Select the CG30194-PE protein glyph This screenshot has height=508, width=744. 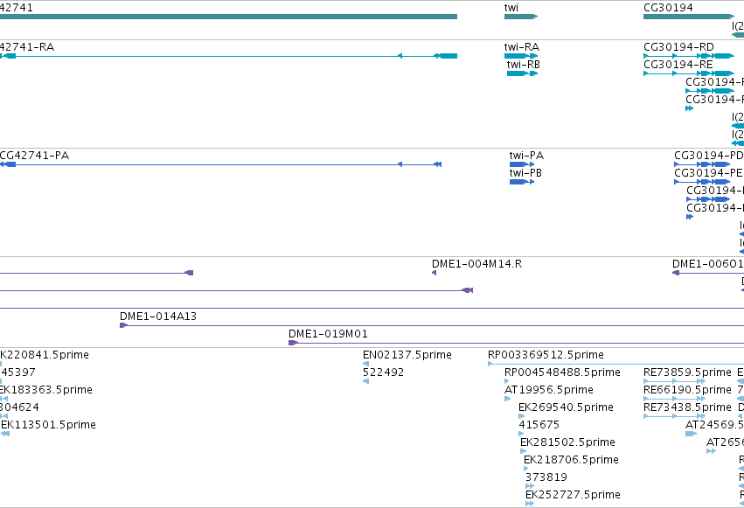tap(702, 182)
